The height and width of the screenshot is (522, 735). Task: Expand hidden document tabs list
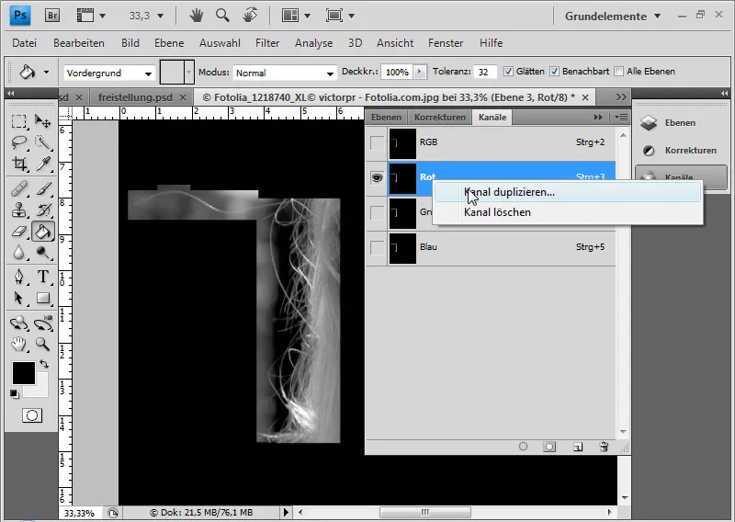tap(621, 97)
